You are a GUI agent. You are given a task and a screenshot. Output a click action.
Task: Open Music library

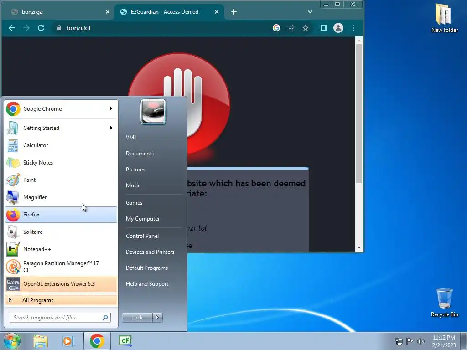coord(133,185)
